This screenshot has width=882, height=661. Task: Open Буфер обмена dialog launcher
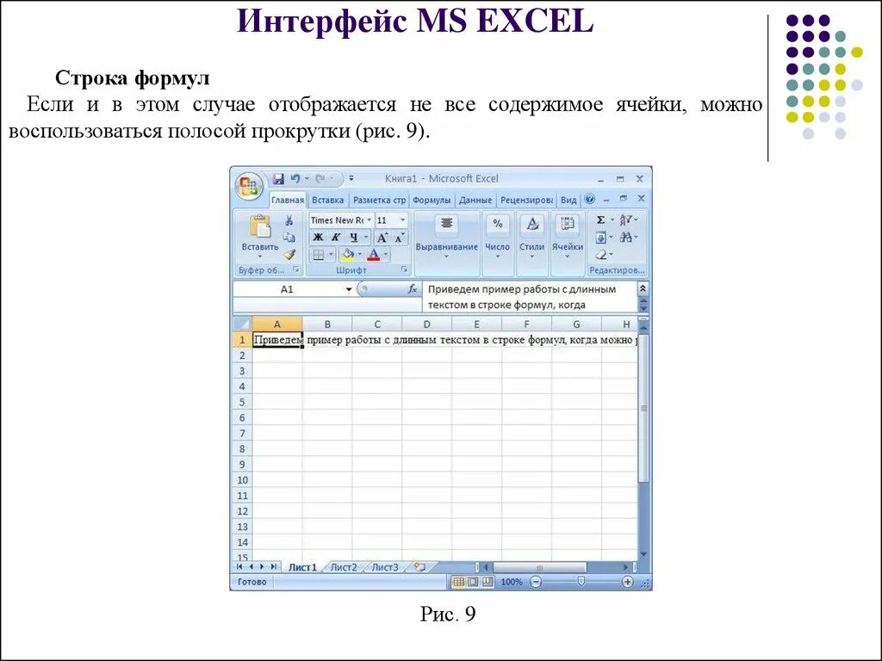[296, 269]
